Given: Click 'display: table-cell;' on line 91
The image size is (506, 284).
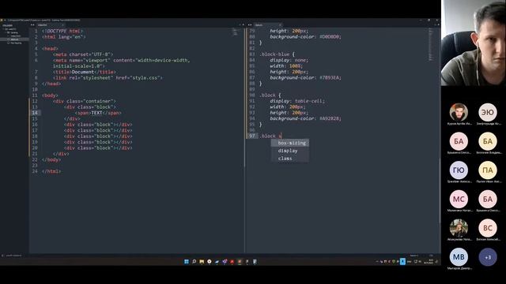Looking at the screenshot, I should pyautogui.click(x=297, y=101).
